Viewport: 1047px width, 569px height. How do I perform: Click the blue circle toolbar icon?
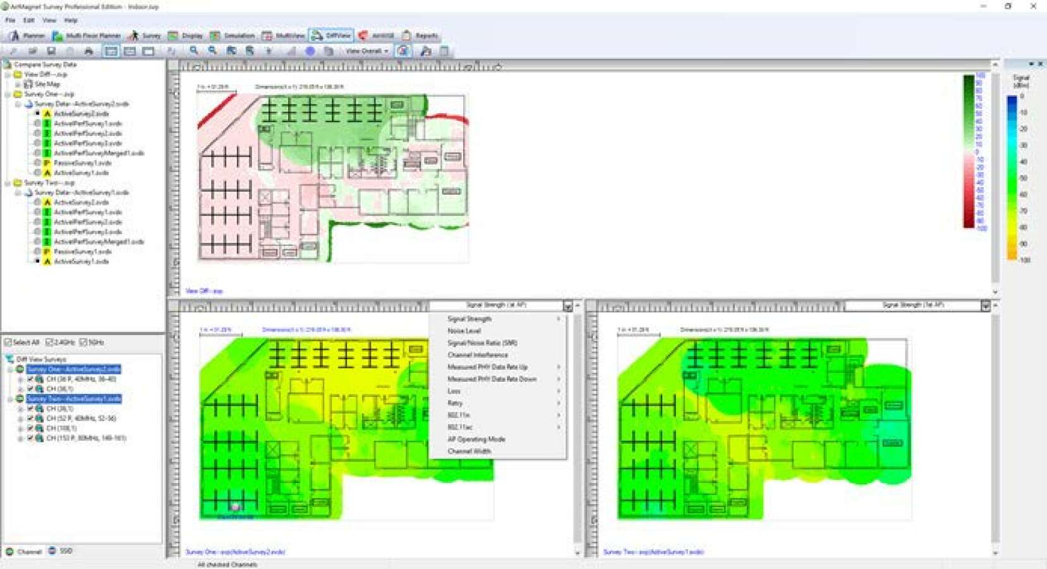(310, 51)
